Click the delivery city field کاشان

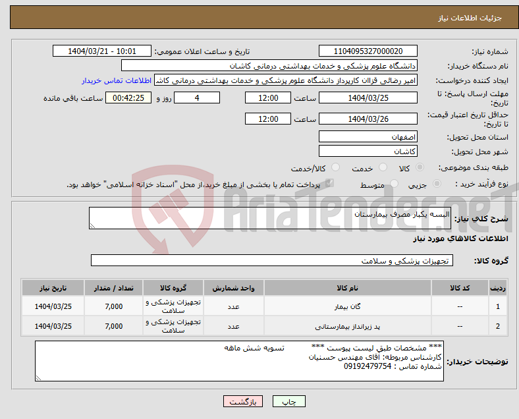(368, 151)
